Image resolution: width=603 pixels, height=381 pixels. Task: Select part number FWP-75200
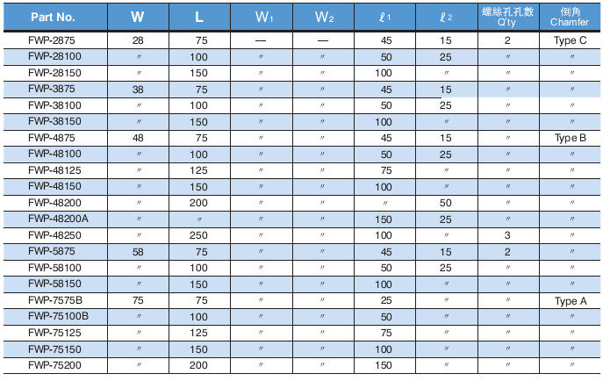[53, 365]
